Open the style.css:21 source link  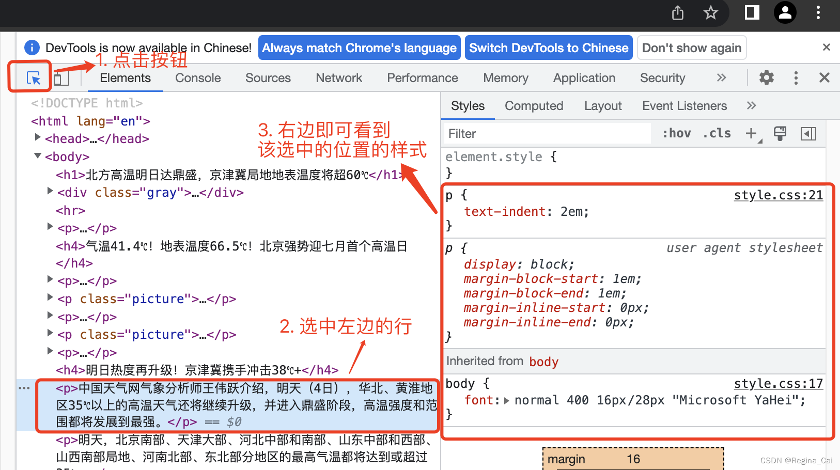click(779, 195)
